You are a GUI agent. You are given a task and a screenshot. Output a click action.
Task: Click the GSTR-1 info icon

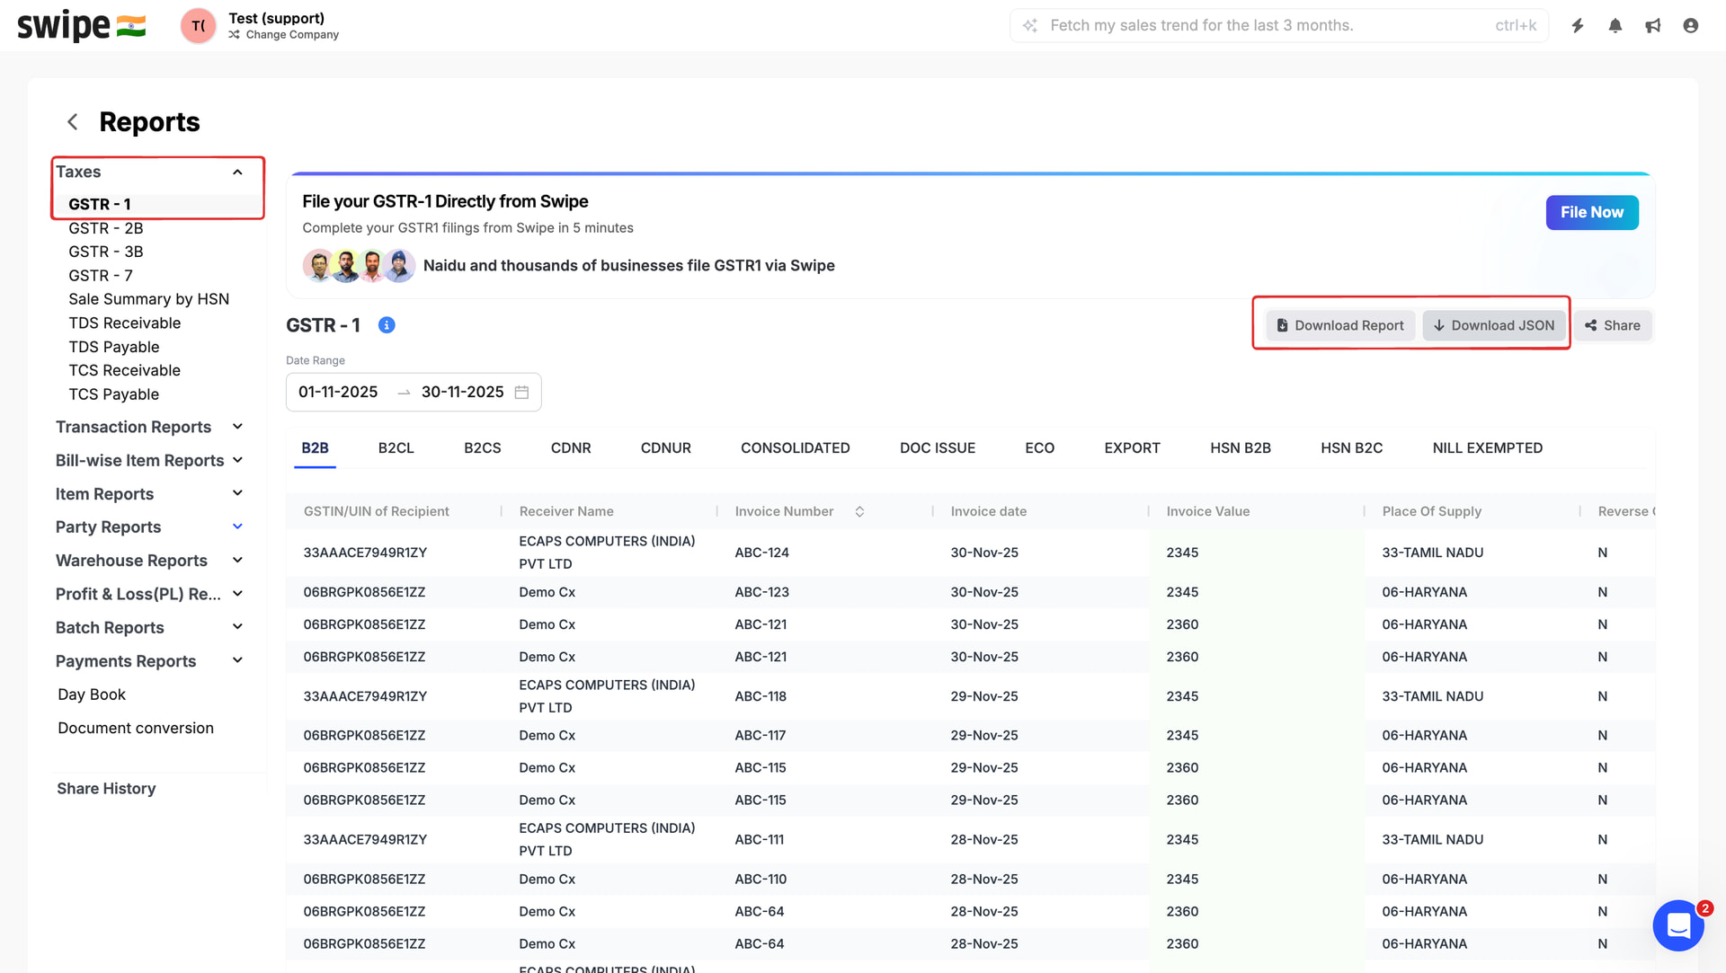[x=387, y=325]
